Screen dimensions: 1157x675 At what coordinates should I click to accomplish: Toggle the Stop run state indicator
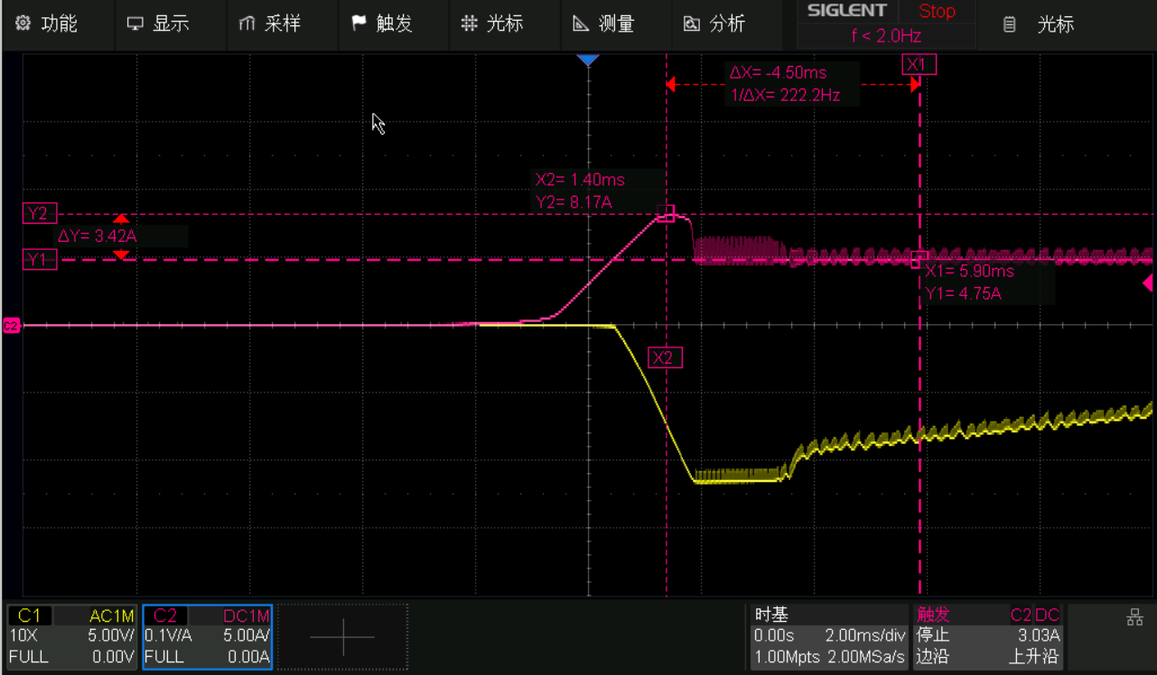[x=937, y=12]
